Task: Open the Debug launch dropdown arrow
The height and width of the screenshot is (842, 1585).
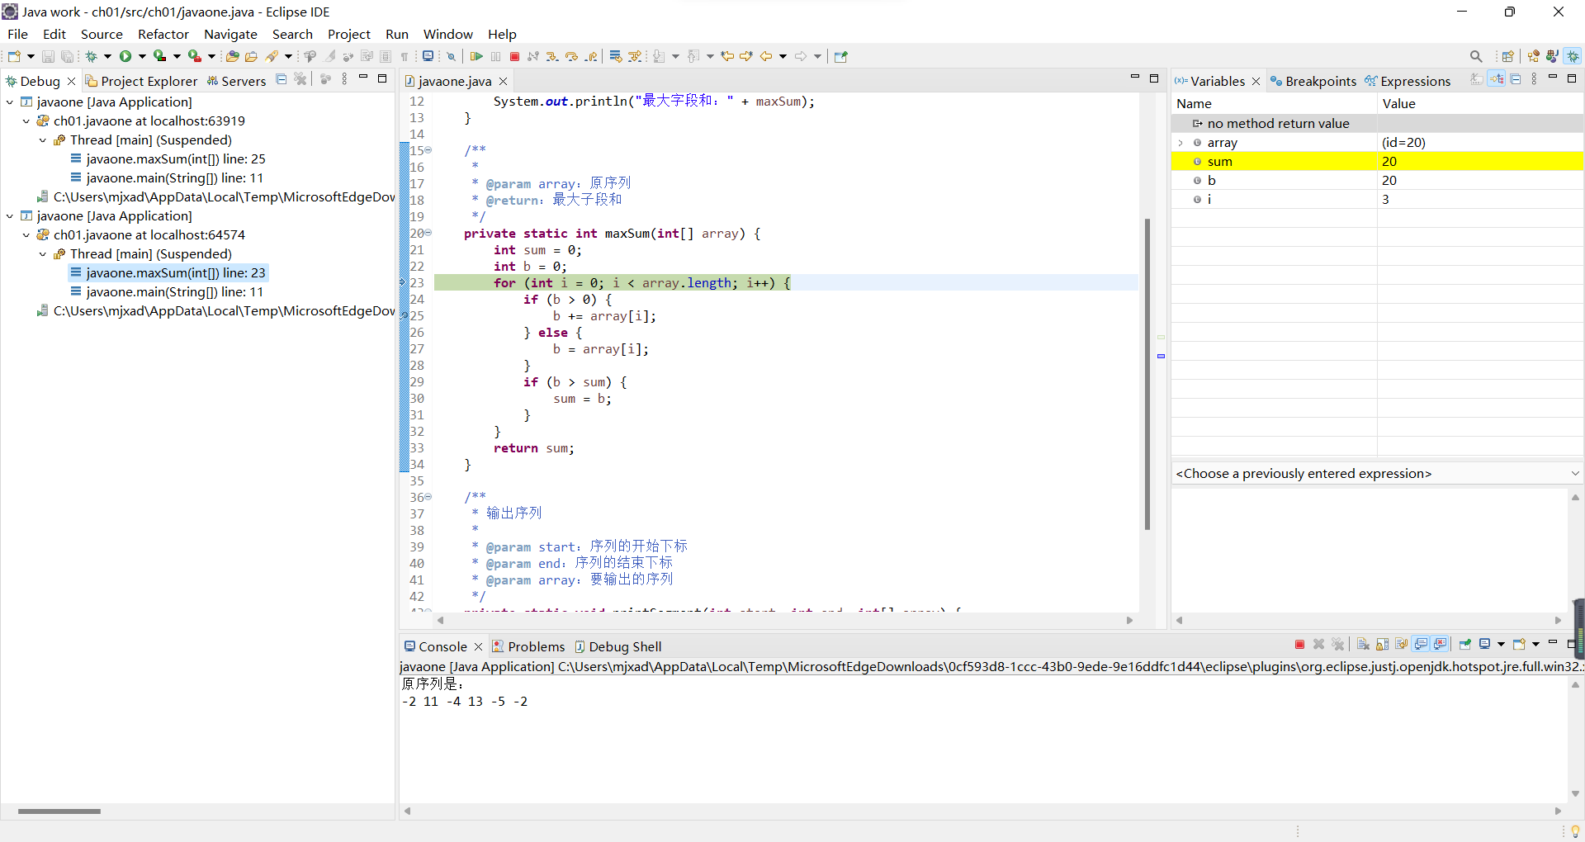Action: (107, 56)
